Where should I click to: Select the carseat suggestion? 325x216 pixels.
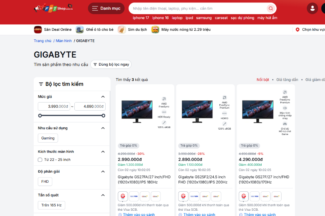[x=221, y=18]
